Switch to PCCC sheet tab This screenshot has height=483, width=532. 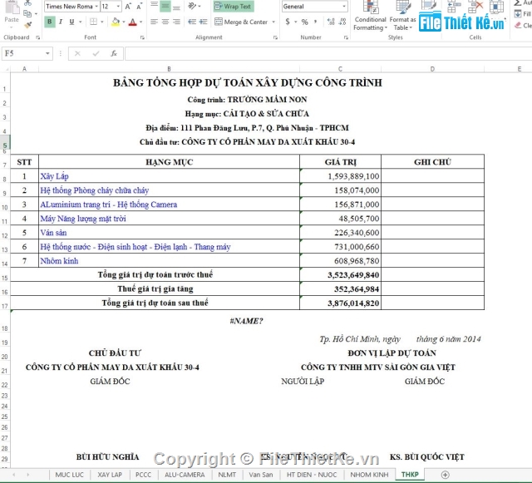[143, 475]
